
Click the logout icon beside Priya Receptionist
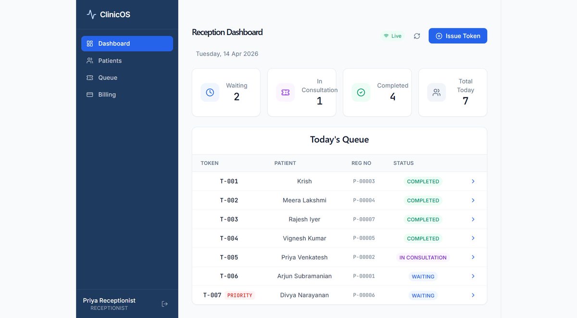(164, 304)
